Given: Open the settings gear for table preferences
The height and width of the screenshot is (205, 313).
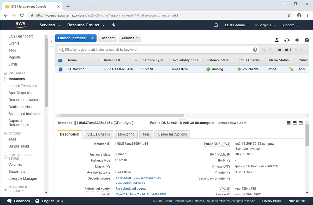Looking at the screenshot, I should (297, 40).
